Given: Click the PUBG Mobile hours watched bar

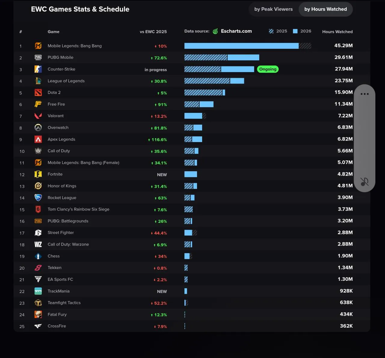Looking at the screenshot, I should tap(222, 57).
